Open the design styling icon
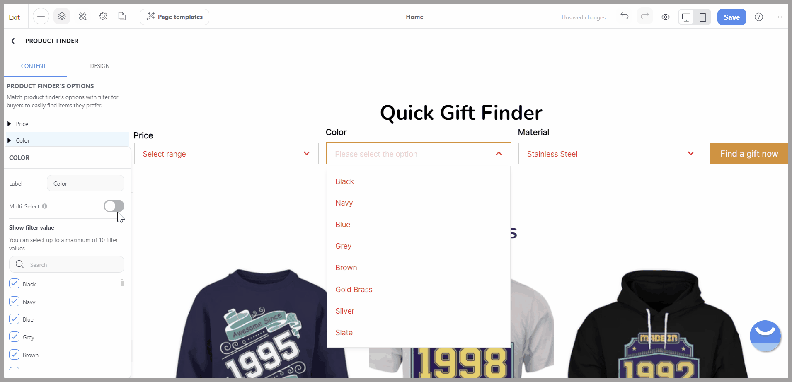 point(83,17)
